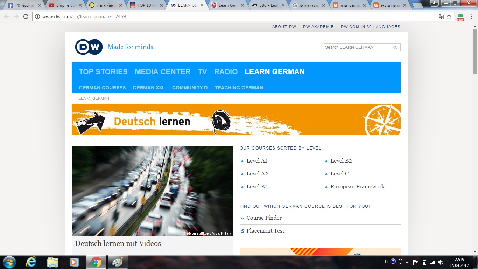This screenshot has height=269, width=478.
Task: Open Deutsch lernen mit Videos headline
Action: (x=118, y=243)
